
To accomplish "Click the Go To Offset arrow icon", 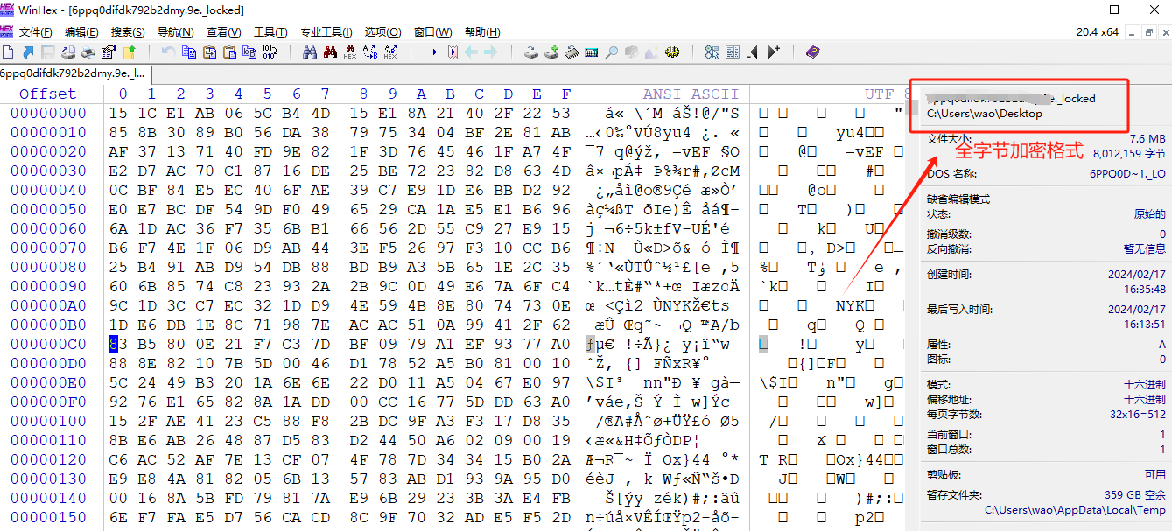I will tap(431, 52).
